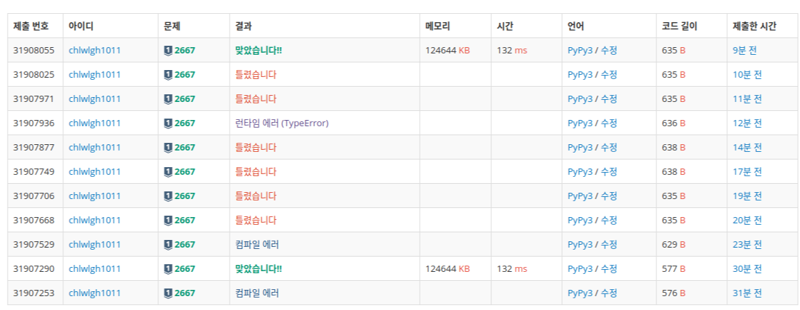
Task: Click '컴파일 에러' result in row 31907529
Action: [257, 245]
